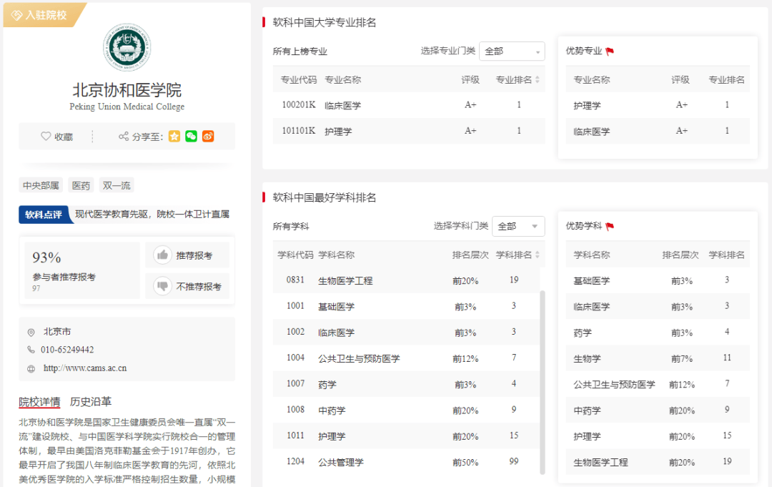Click the location pin icon

pos(31,333)
